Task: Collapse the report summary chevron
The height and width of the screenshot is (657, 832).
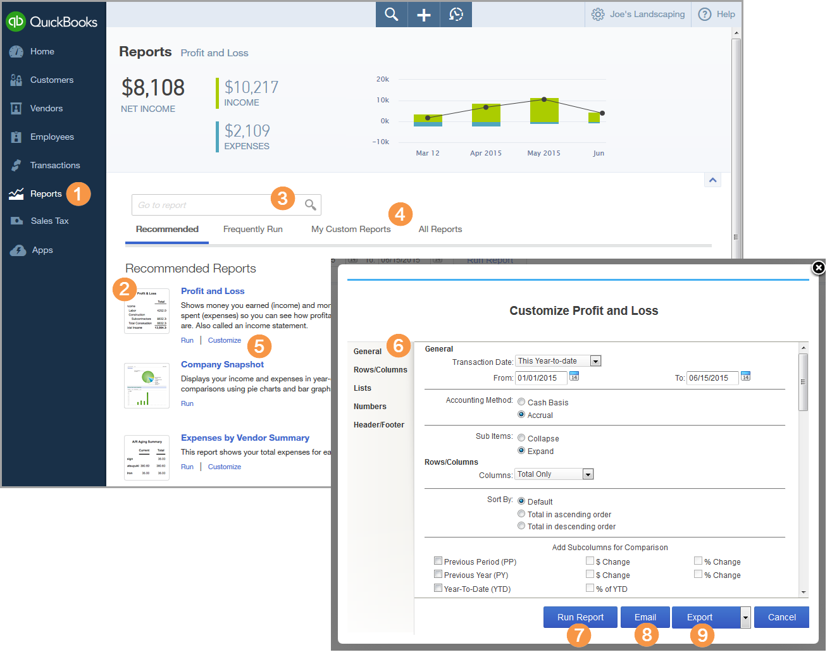Action: (712, 180)
